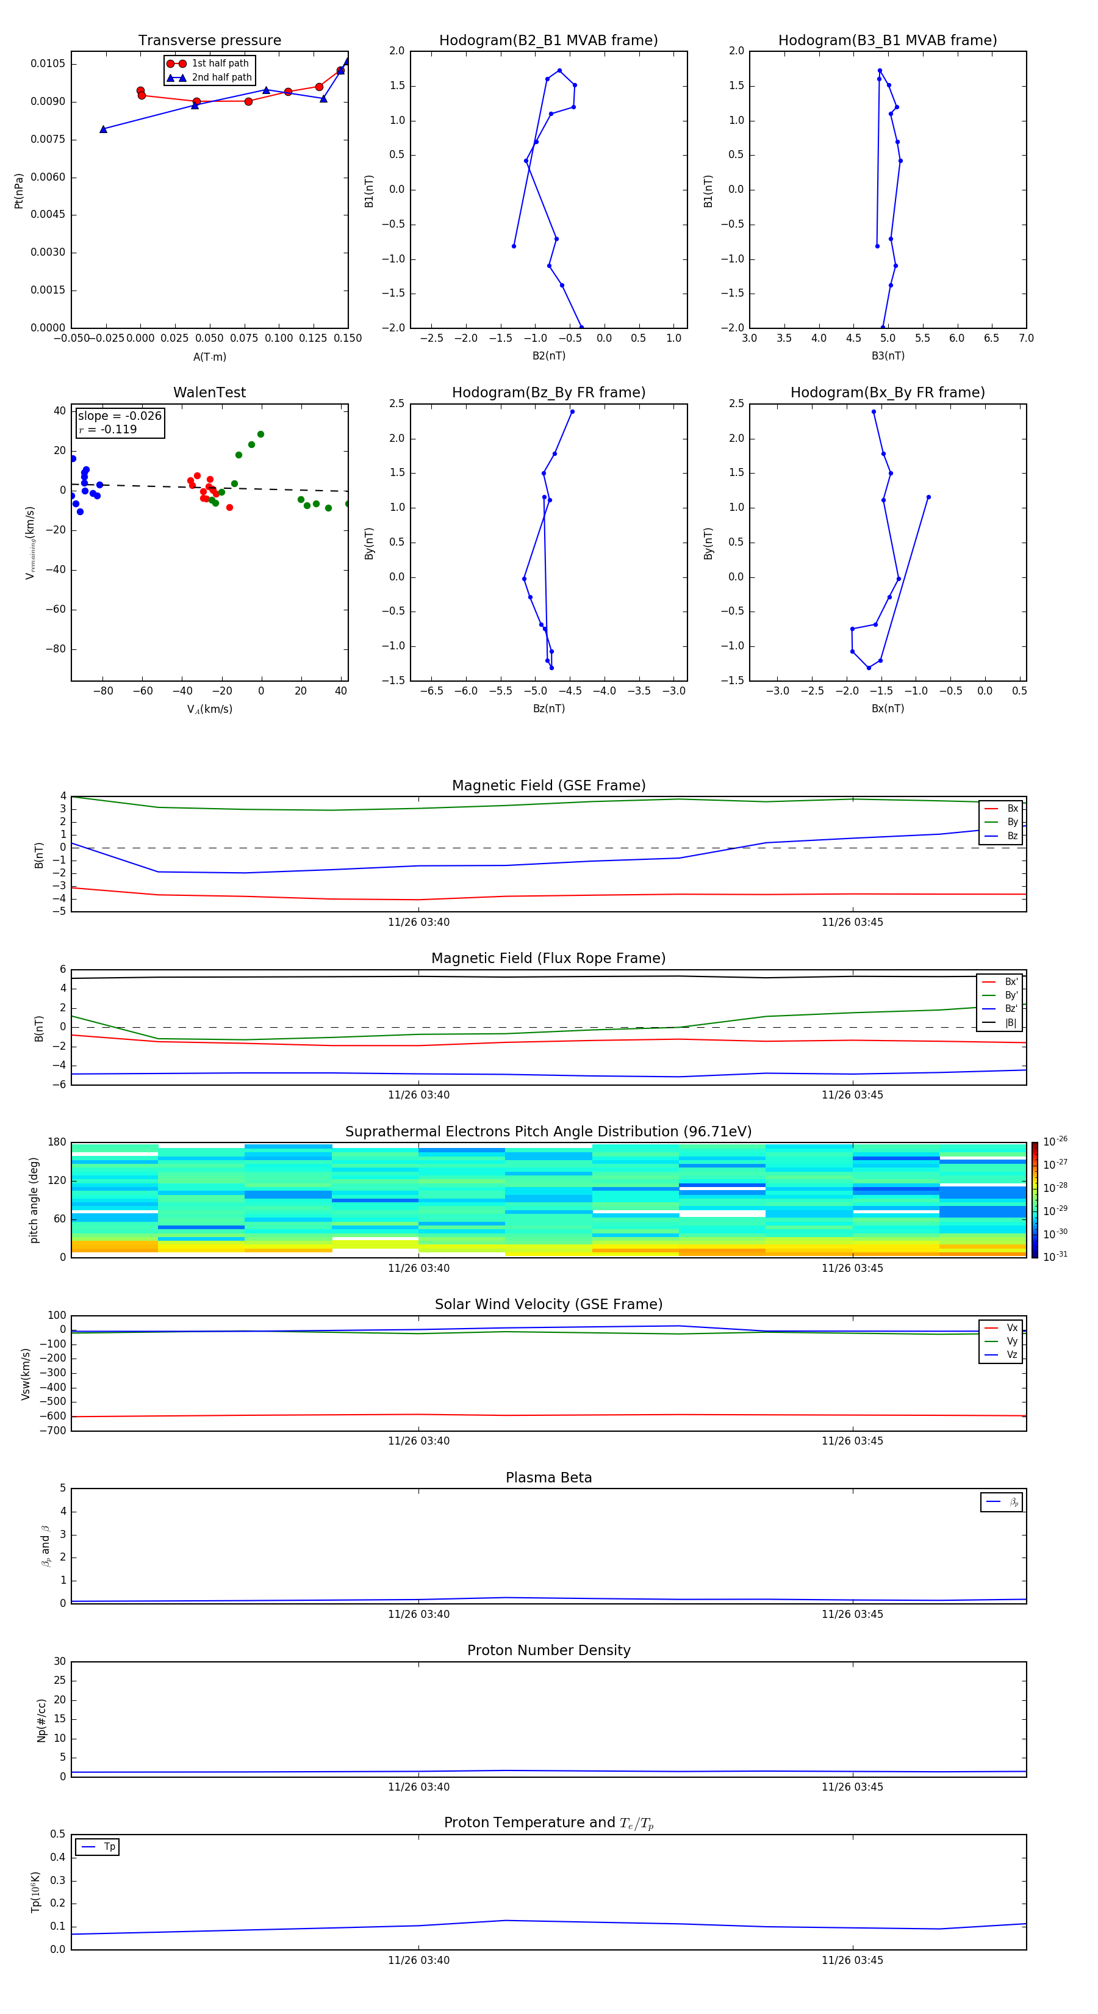Click the 'Bz' legend entry in GSE panel
1098x2014 pixels.
[1001, 836]
